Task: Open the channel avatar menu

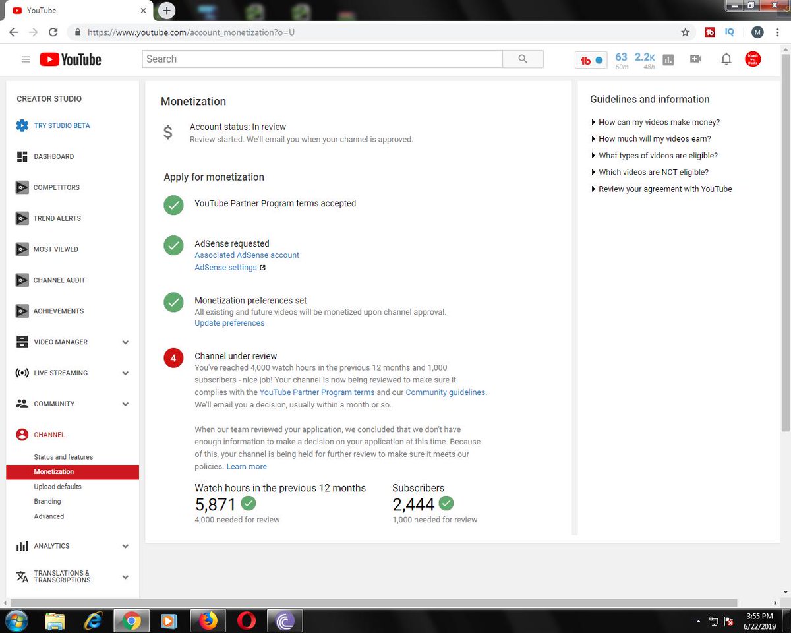Action: tap(753, 59)
